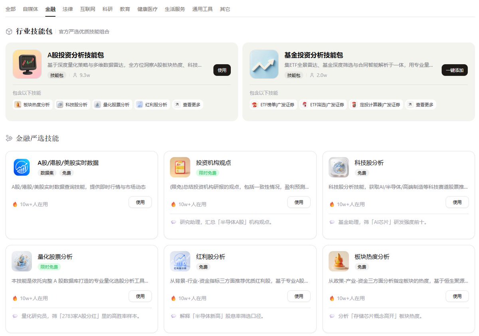Select the A股/港股/美股实时数据 blue chart icon
Viewport: 479px width, 336px height.
pos(22,167)
